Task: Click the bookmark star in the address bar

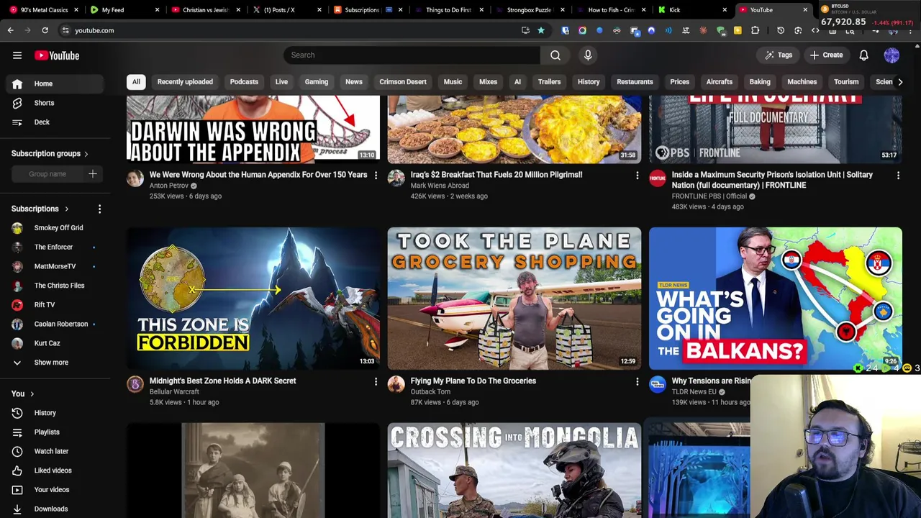Action: [541, 30]
